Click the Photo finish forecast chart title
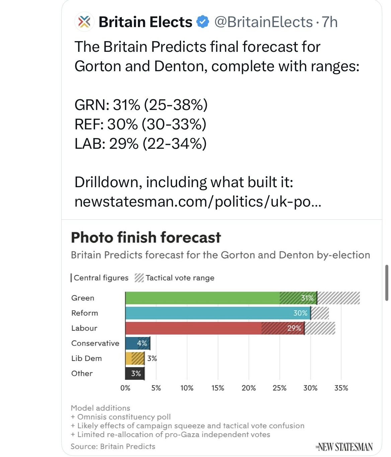Viewport: 391px width, 457px height. [x=146, y=237]
